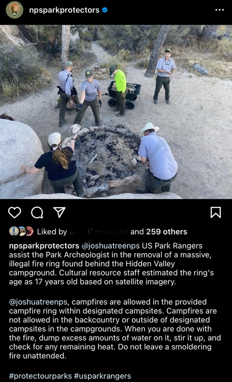The width and height of the screenshot is (232, 382).
Task: Save the post with the bookmark icon
Action: 216,212
